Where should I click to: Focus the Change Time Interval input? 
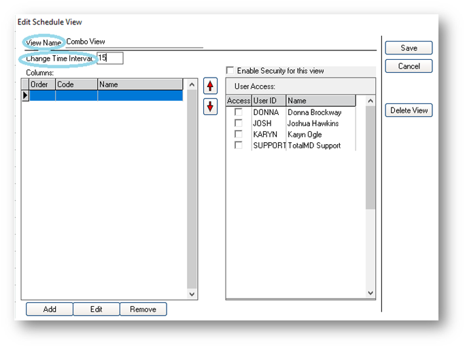pos(110,59)
